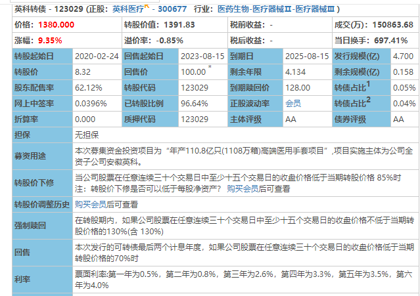420x296 pixels.
Task: Click the 到期日 header cell
Action: [x=255, y=56]
